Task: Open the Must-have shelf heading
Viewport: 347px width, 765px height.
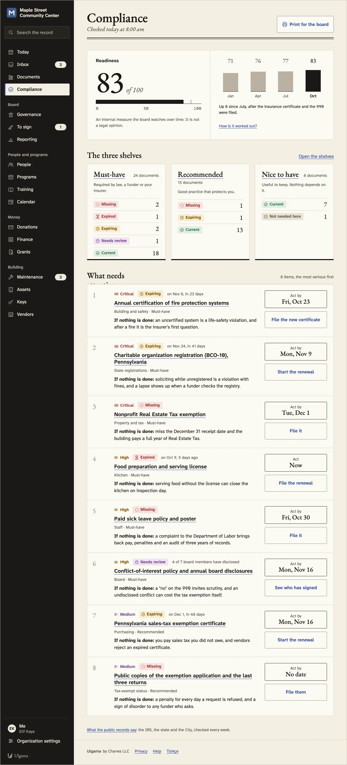Action: click(x=109, y=175)
